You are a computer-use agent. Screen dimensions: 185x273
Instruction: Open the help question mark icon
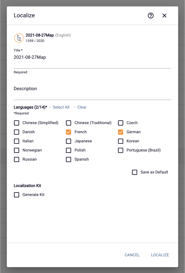point(151,15)
